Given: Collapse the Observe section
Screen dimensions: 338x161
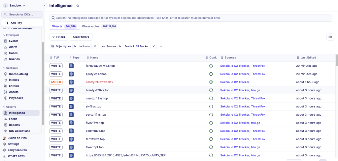Looking at the screenshot, I should tap(10, 107).
